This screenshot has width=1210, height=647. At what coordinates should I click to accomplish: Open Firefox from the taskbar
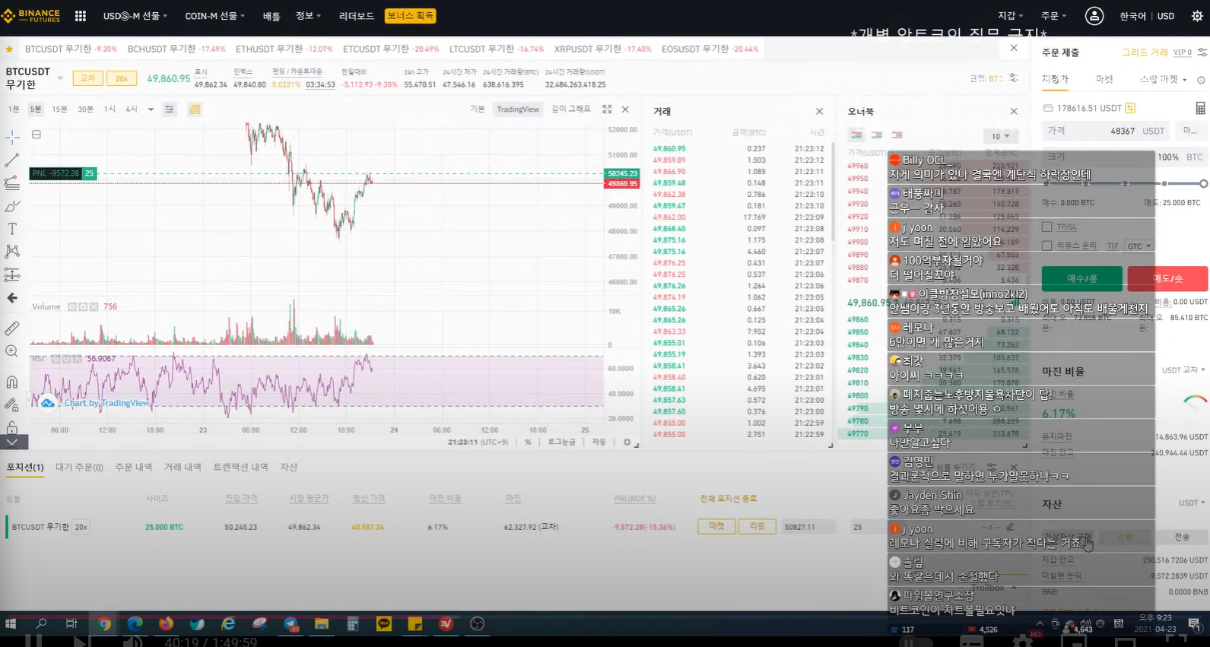click(166, 624)
